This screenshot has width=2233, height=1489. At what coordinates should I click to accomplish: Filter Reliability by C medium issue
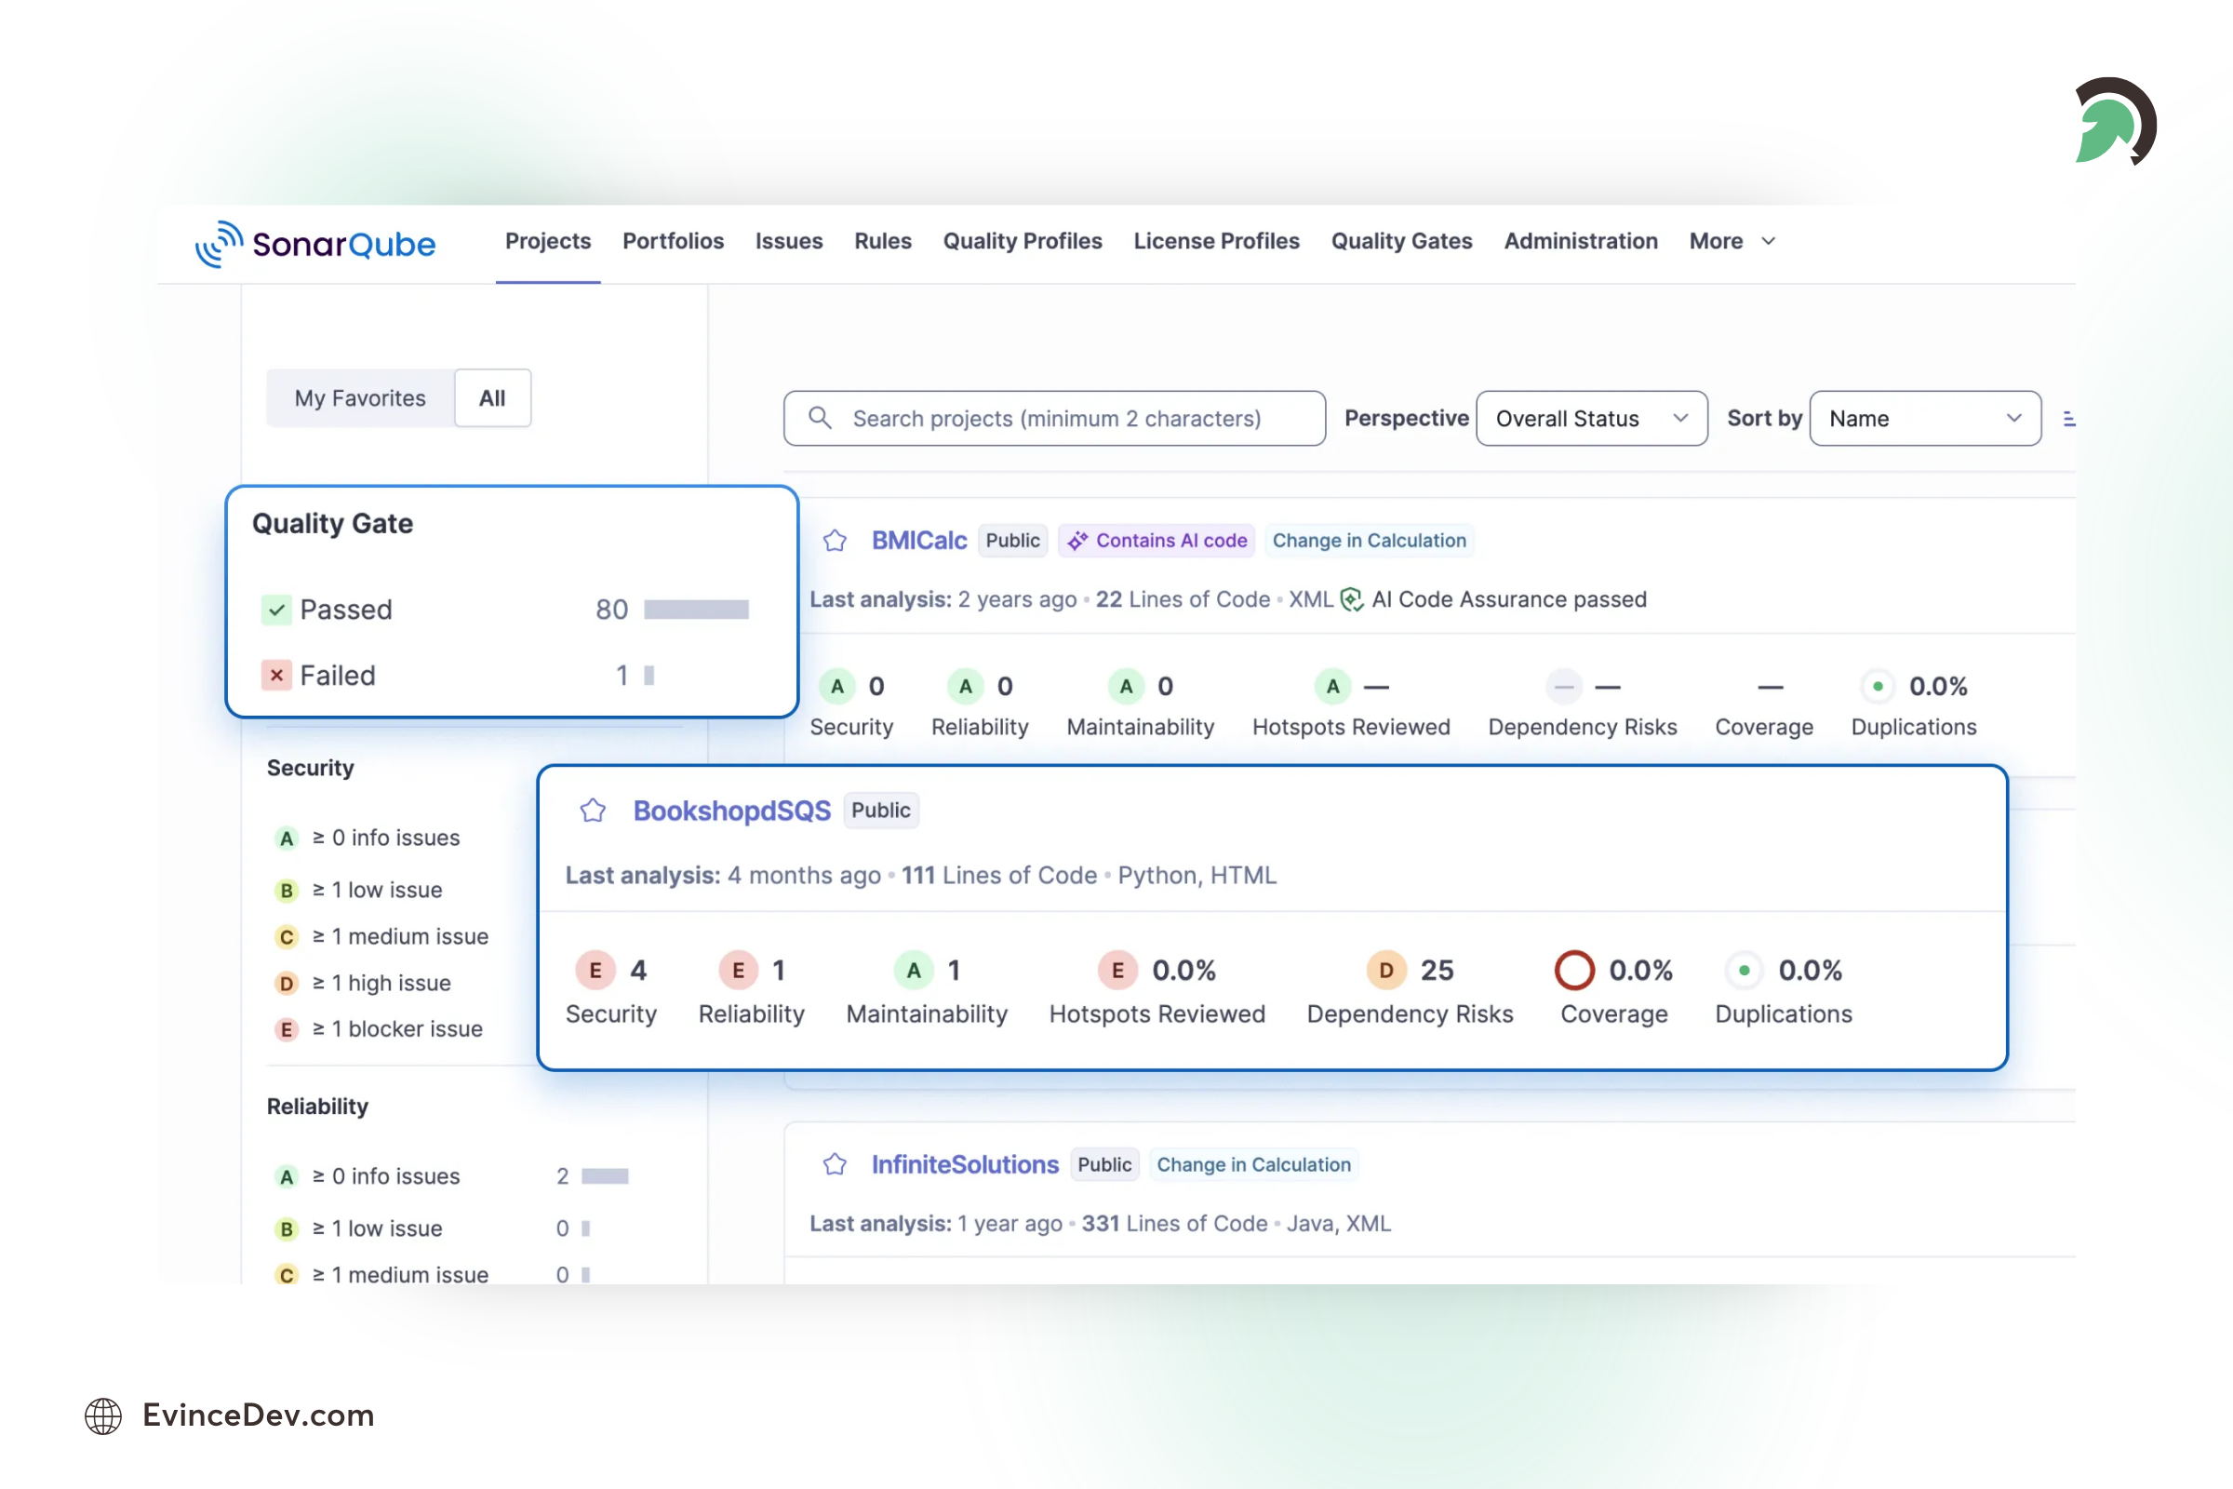433,1274
